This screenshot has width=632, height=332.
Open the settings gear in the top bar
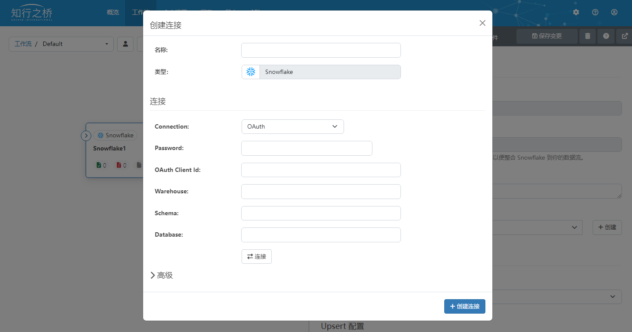[x=576, y=12]
